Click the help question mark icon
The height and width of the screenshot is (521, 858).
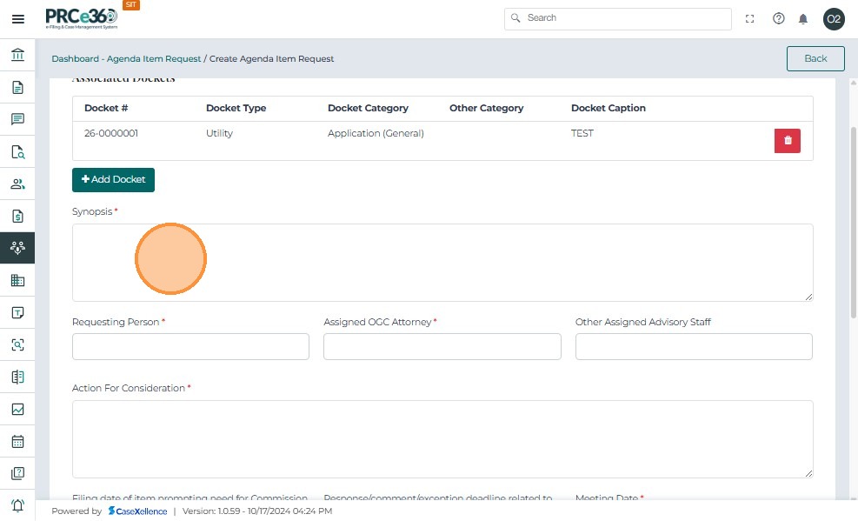click(x=778, y=19)
